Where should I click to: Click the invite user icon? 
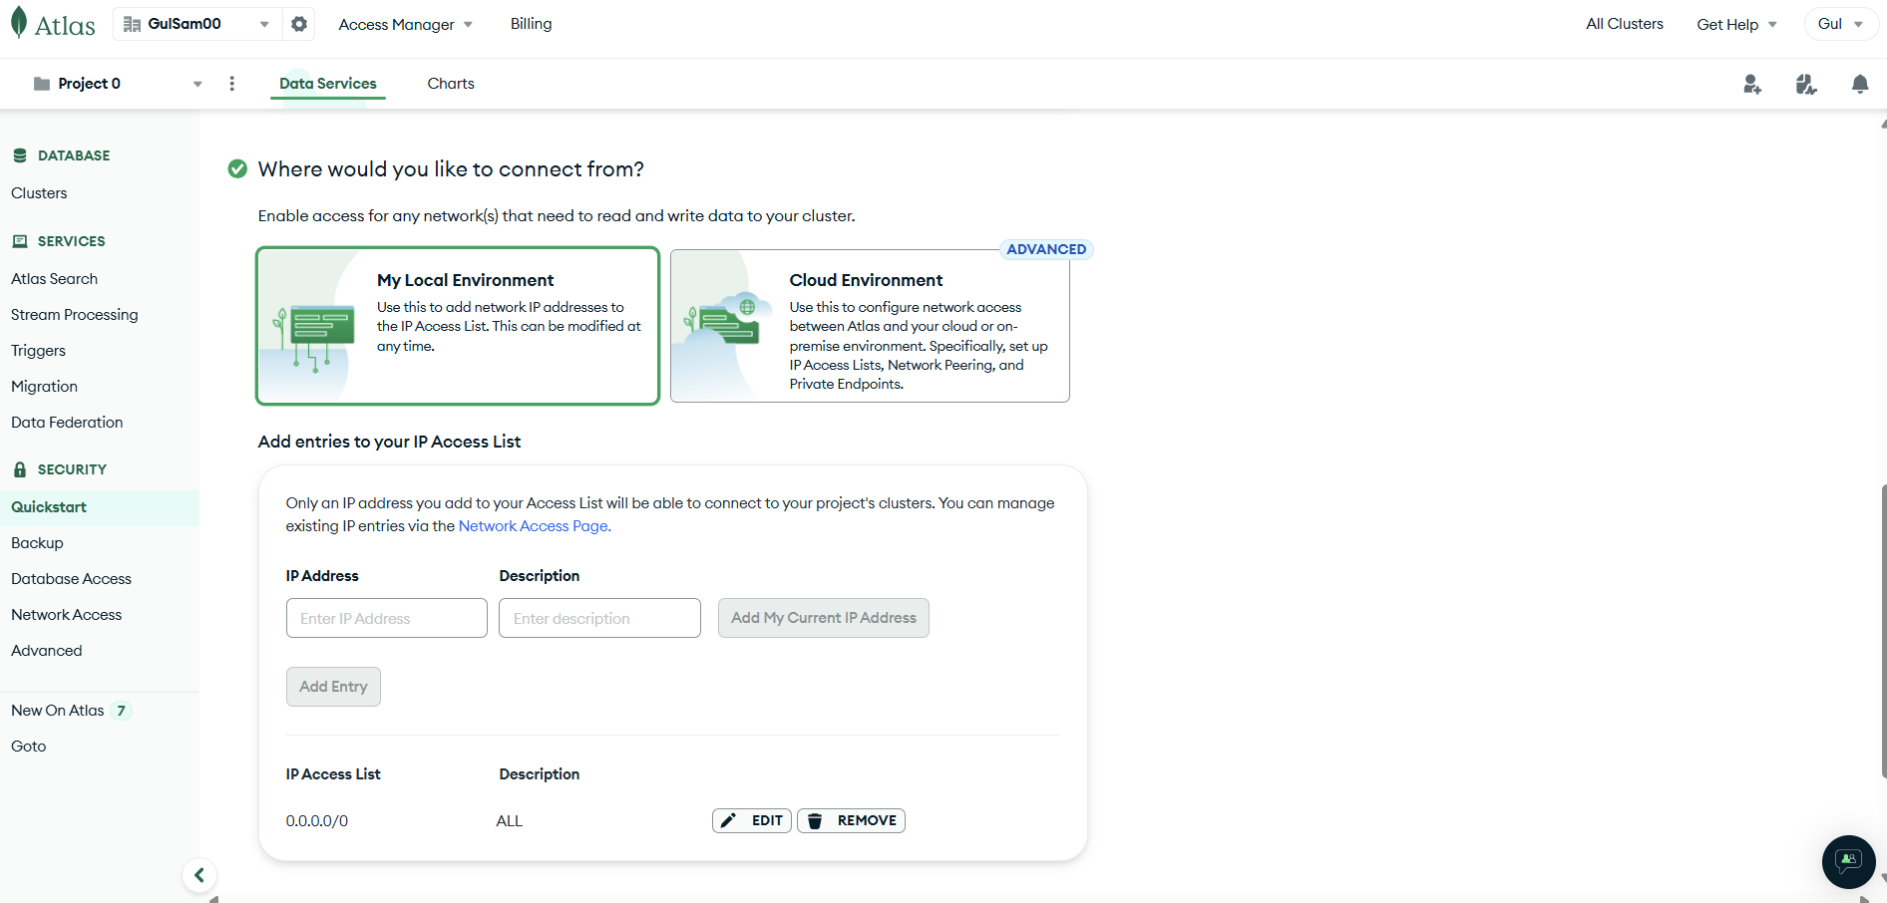tap(1751, 84)
